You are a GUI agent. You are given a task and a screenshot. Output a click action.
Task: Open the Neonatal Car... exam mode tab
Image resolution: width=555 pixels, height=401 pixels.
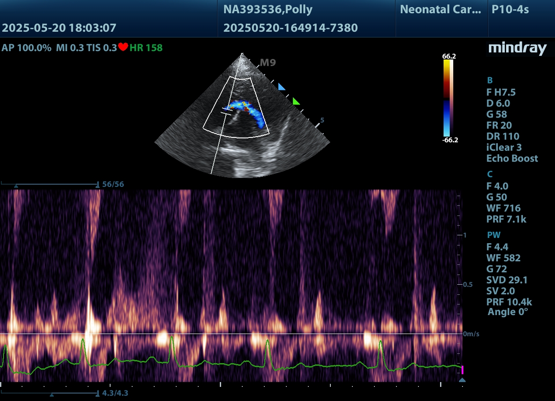pos(440,10)
